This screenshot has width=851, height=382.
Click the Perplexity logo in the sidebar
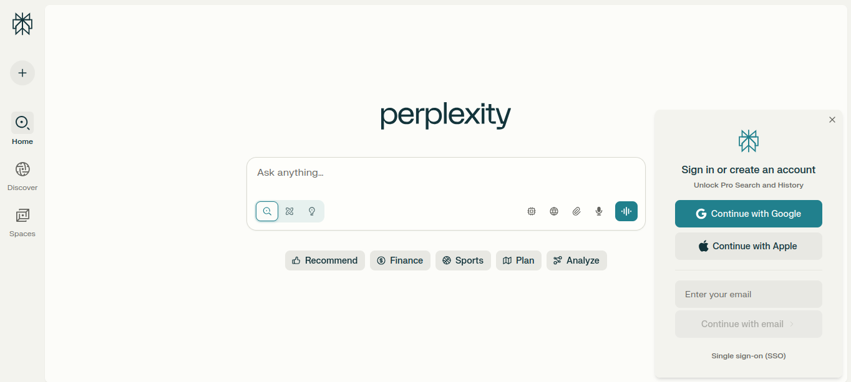22,24
